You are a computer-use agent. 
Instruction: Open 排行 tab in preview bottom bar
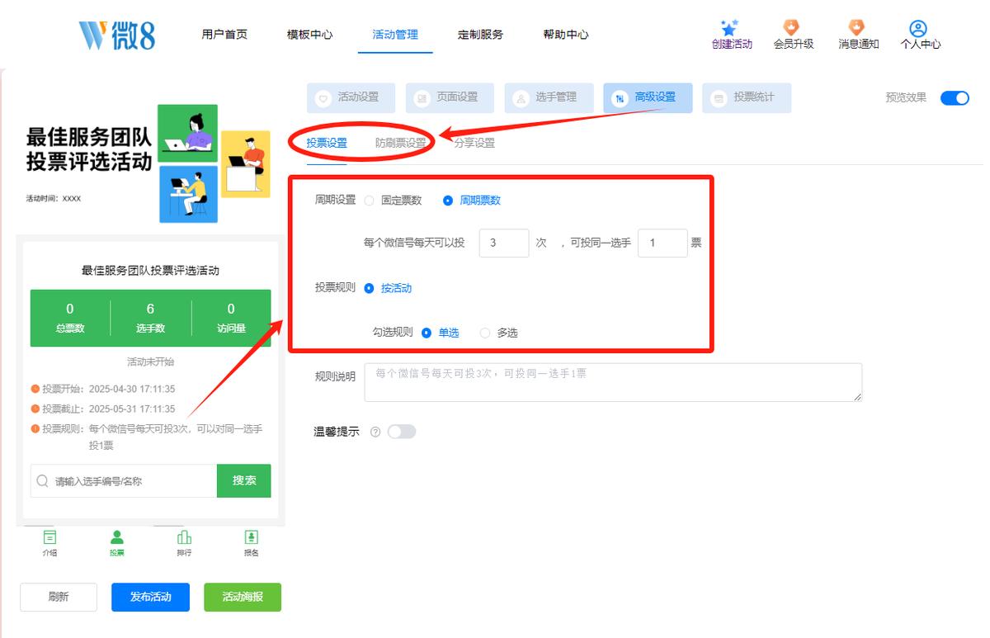point(184,543)
